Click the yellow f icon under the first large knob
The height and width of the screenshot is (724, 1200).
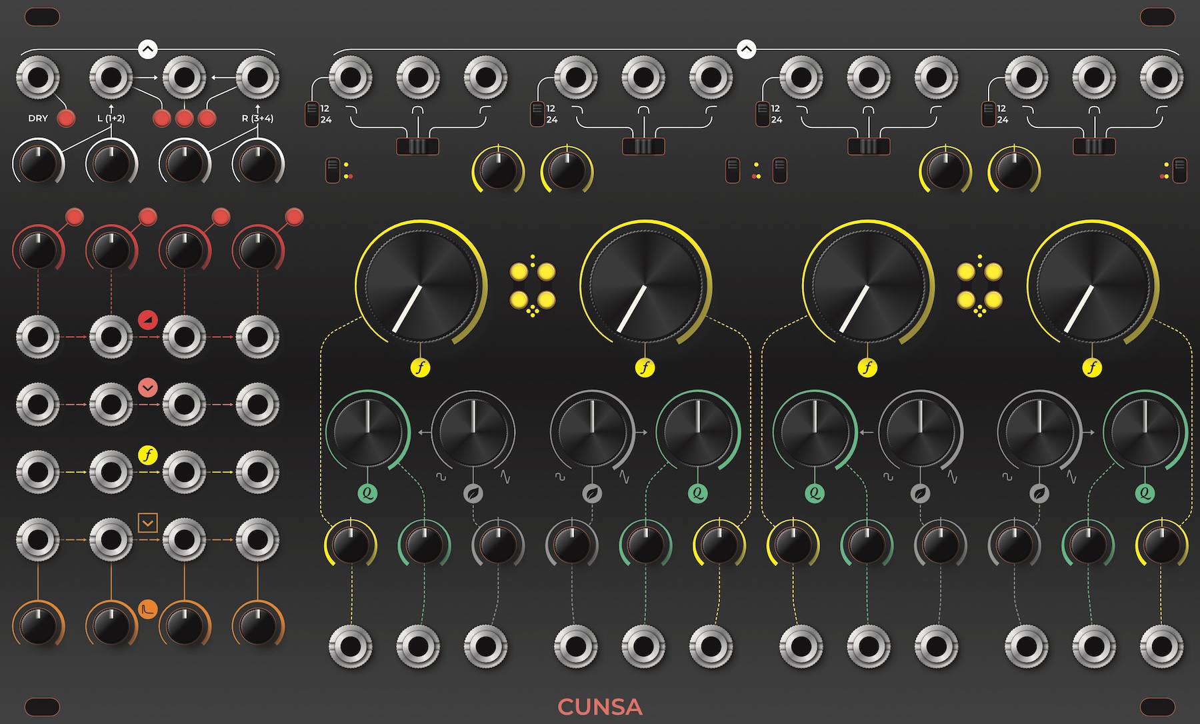pos(420,367)
